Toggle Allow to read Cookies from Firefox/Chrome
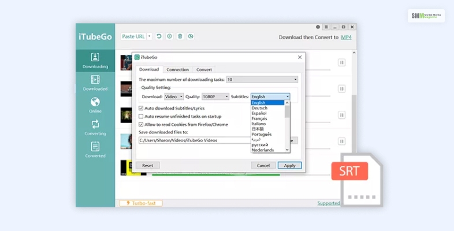This screenshot has width=454, height=231. (141, 125)
